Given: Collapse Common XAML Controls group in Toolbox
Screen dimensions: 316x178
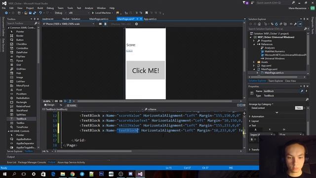Looking at the screenshot, I should click(x=8, y=28).
